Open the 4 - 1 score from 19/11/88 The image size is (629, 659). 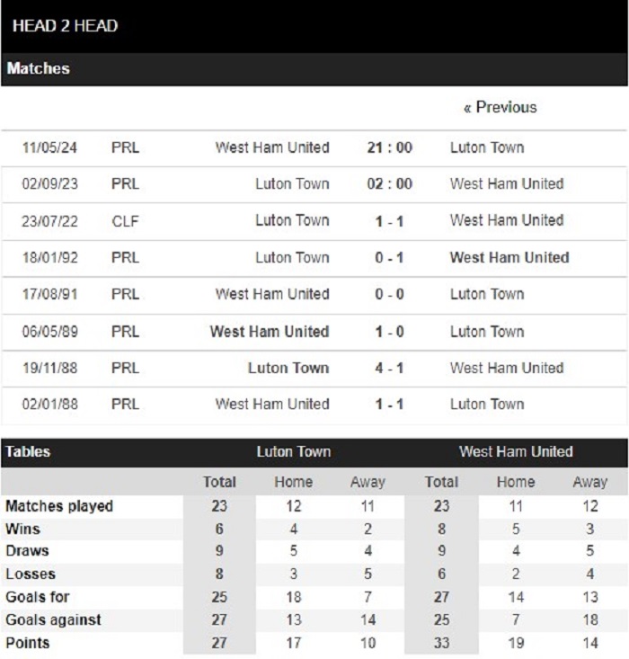389,369
